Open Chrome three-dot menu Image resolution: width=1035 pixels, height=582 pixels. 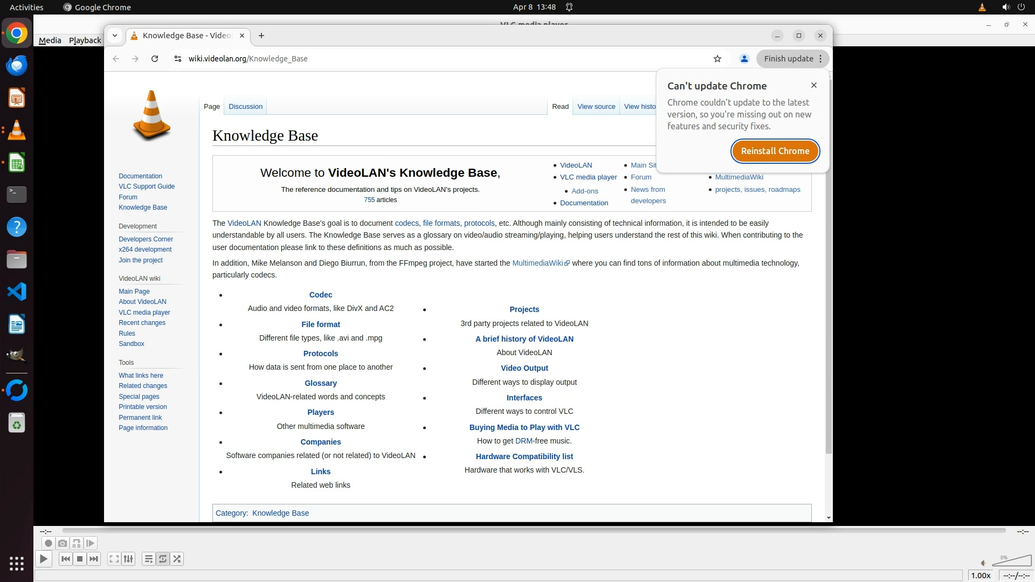point(820,59)
